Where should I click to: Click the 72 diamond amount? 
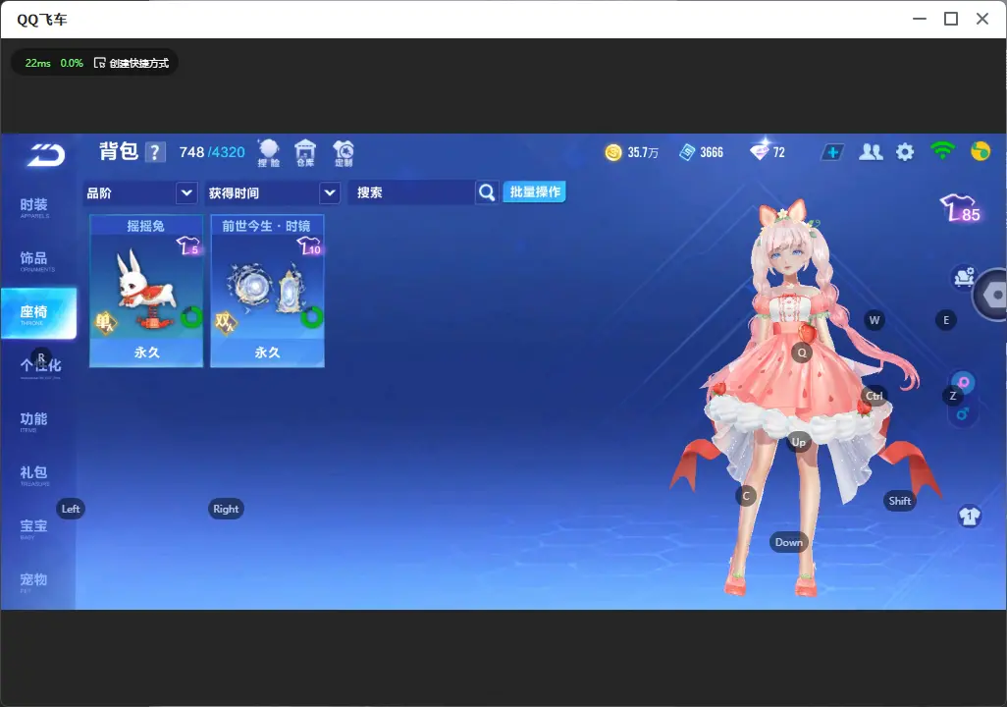(x=779, y=152)
